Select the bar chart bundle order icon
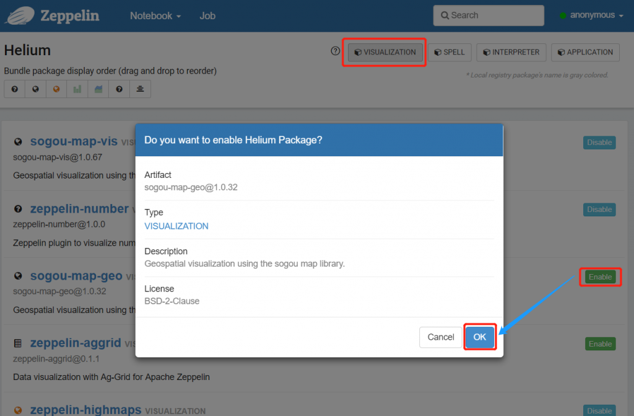634x416 pixels. point(77,89)
